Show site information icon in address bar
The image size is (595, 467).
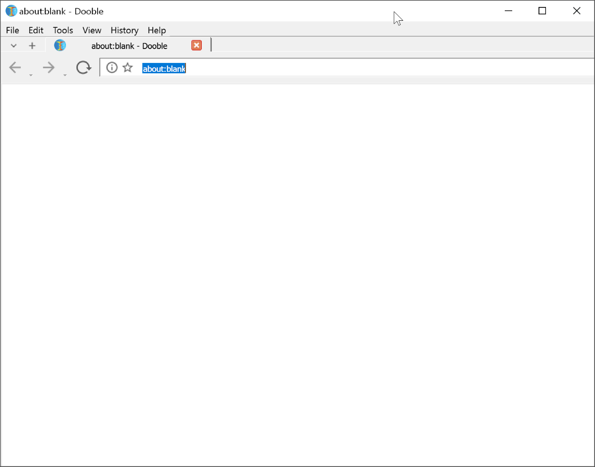tap(112, 67)
